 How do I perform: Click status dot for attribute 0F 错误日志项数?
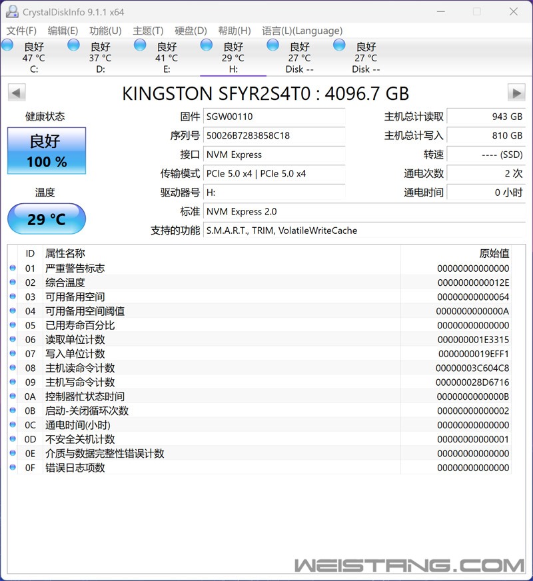[x=13, y=467]
